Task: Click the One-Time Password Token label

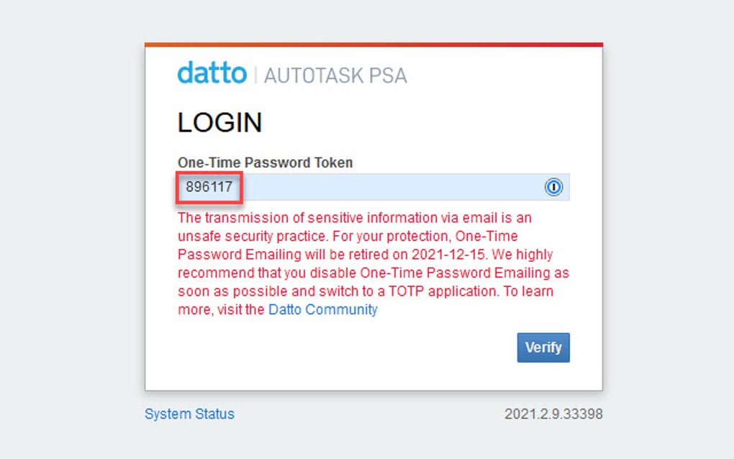Action: tap(265, 163)
